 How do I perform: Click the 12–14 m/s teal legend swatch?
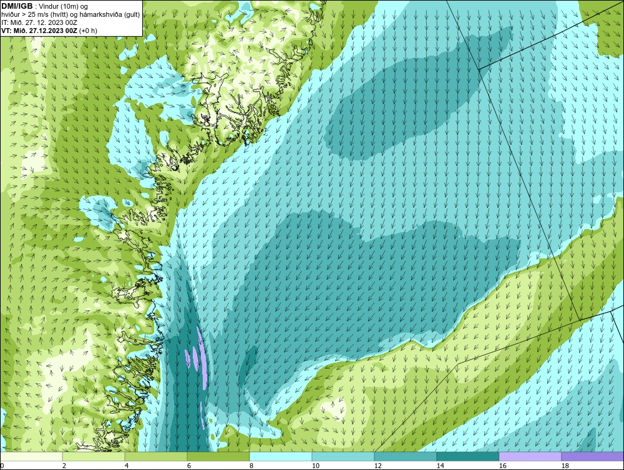[x=405, y=456]
